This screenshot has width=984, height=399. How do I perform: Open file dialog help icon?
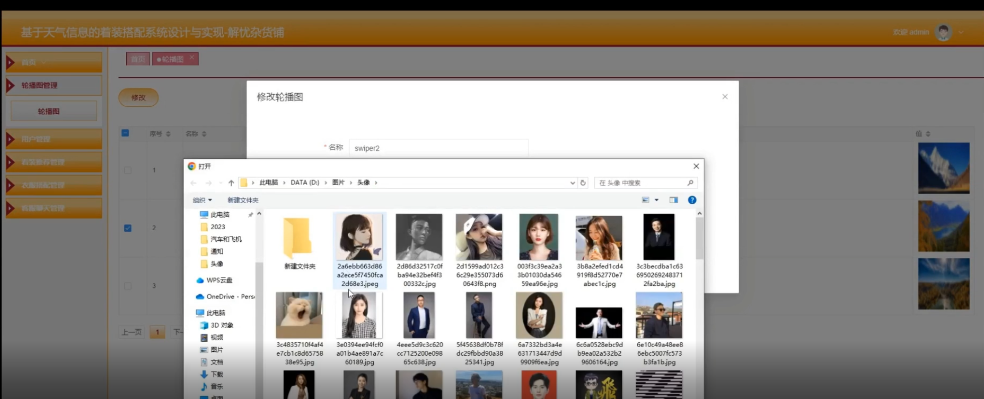tap(692, 200)
